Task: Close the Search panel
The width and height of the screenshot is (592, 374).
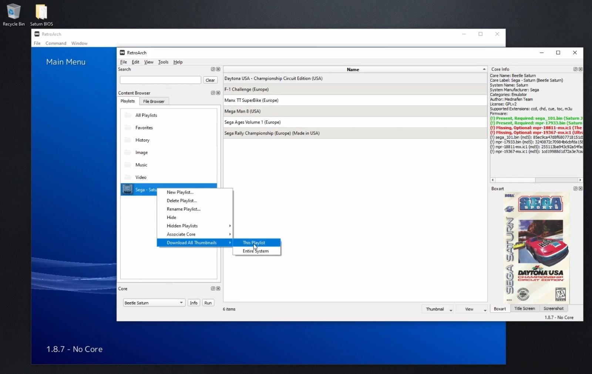Action: point(218,69)
